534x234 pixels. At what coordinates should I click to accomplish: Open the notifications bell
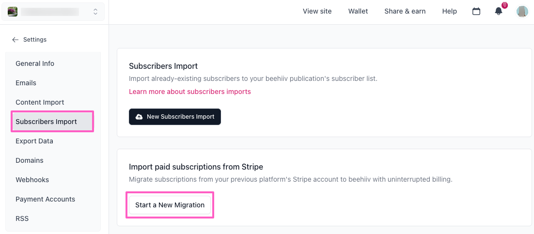point(499,11)
